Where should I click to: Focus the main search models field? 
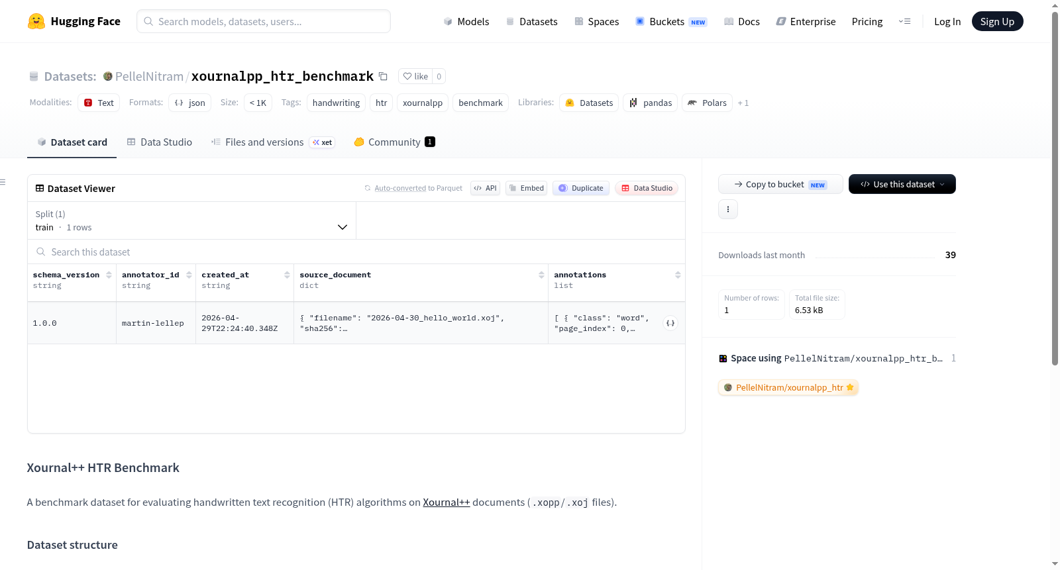pyautogui.click(x=264, y=21)
